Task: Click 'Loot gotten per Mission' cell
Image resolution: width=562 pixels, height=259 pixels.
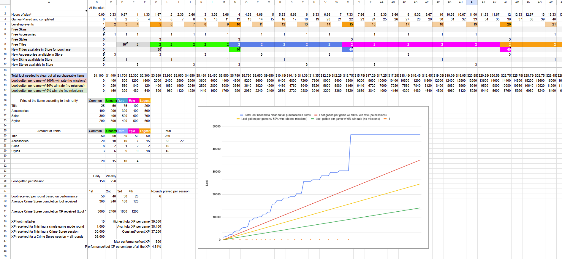Action: click(49, 181)
